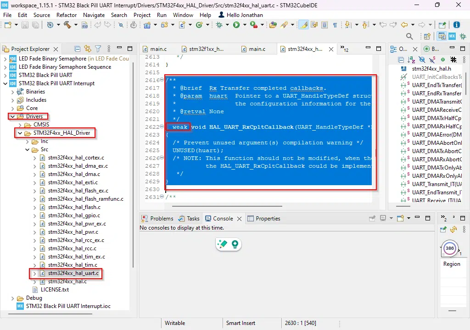The width and height of the screenshot is (470, 330).
Task: Toggle Link with Editor in Project Explorer
Action: (88, 49)
